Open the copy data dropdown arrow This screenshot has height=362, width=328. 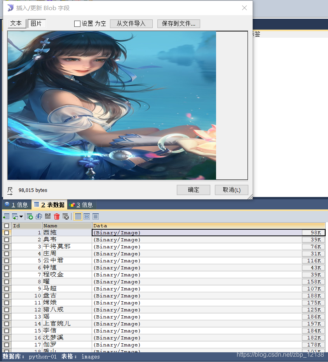tap(21, 216)
